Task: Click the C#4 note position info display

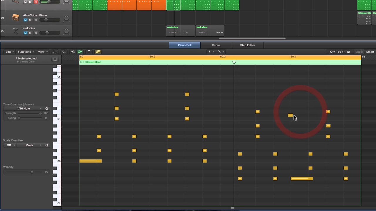Action: [x=340, y=52]
